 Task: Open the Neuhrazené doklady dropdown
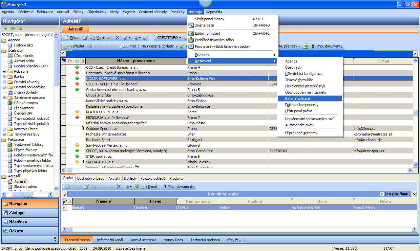coord(159,46)
